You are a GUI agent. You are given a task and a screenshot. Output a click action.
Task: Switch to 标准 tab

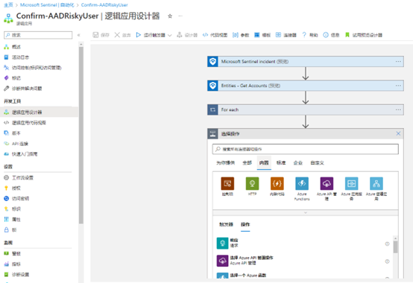pos(281,163)
